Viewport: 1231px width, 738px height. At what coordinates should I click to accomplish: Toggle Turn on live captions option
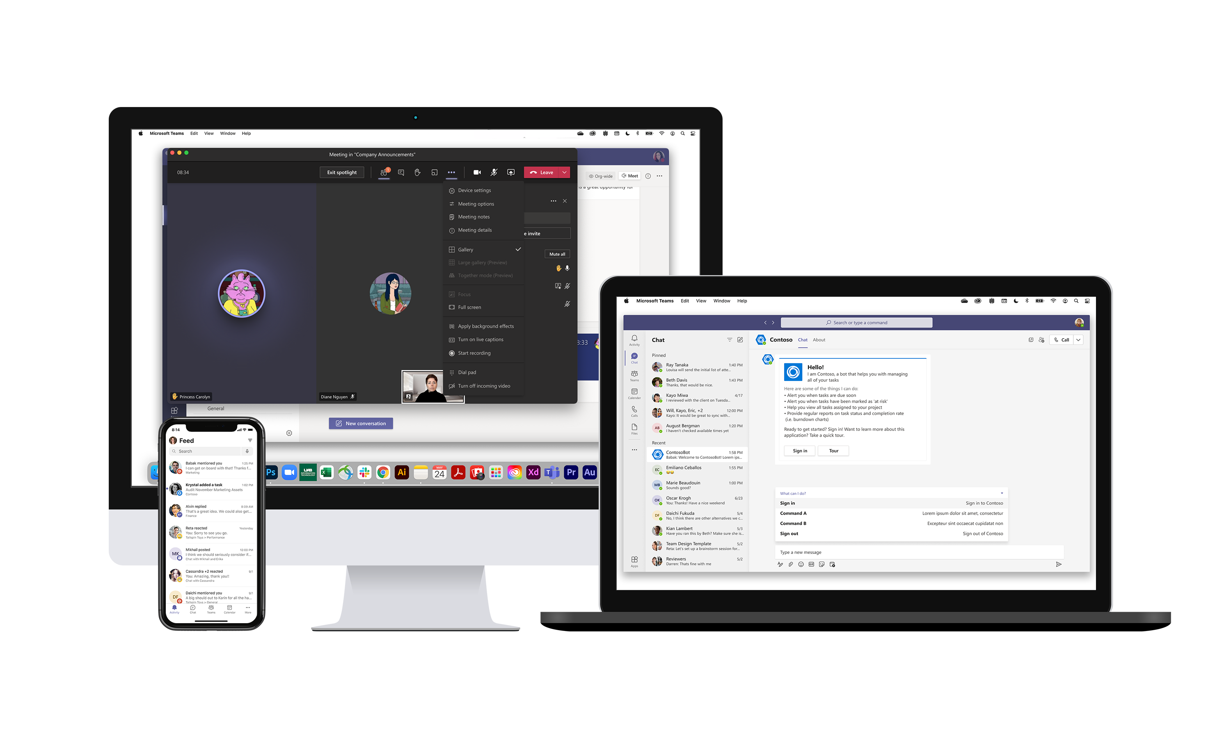(x=482, y=339)
